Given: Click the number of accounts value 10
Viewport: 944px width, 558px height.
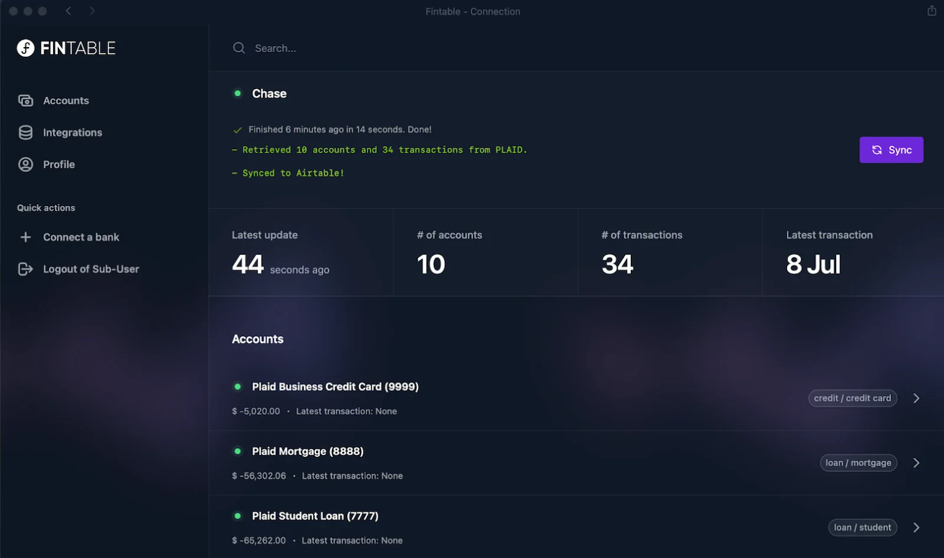Looking at the screenshot, I should pyautogui.click(x=431, y=264).
